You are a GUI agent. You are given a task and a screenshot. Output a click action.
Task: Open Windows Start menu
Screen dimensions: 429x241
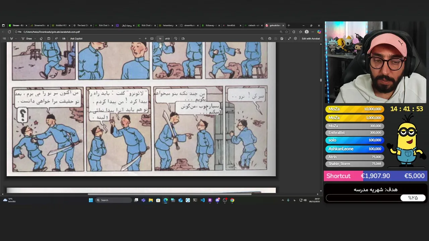click(x=91, y=200)
